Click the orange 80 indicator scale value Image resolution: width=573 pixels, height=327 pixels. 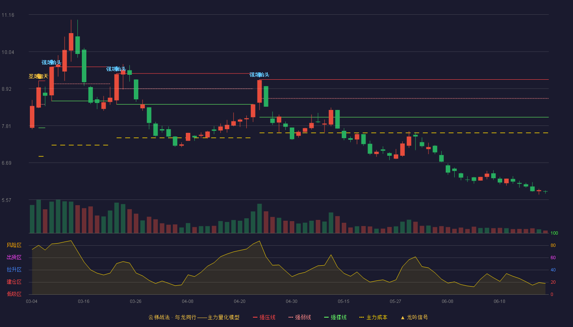pos(553,246)
